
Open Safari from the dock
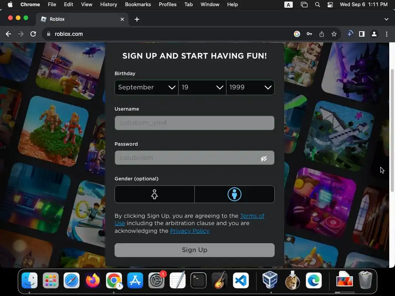tap(71, 280)
